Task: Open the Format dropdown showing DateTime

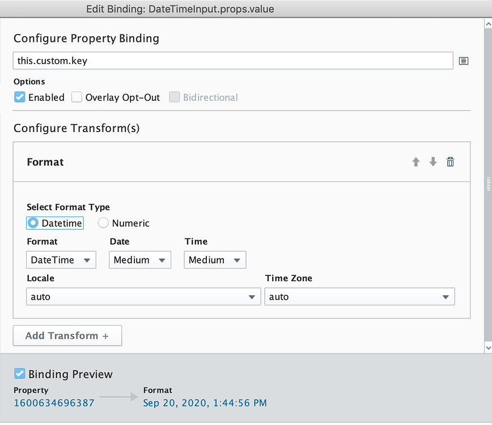Action: tap(61, 260)
